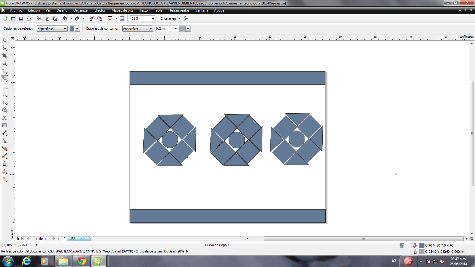Open the Outline Pen tool

pyautogui.click(x=4, y=164)
